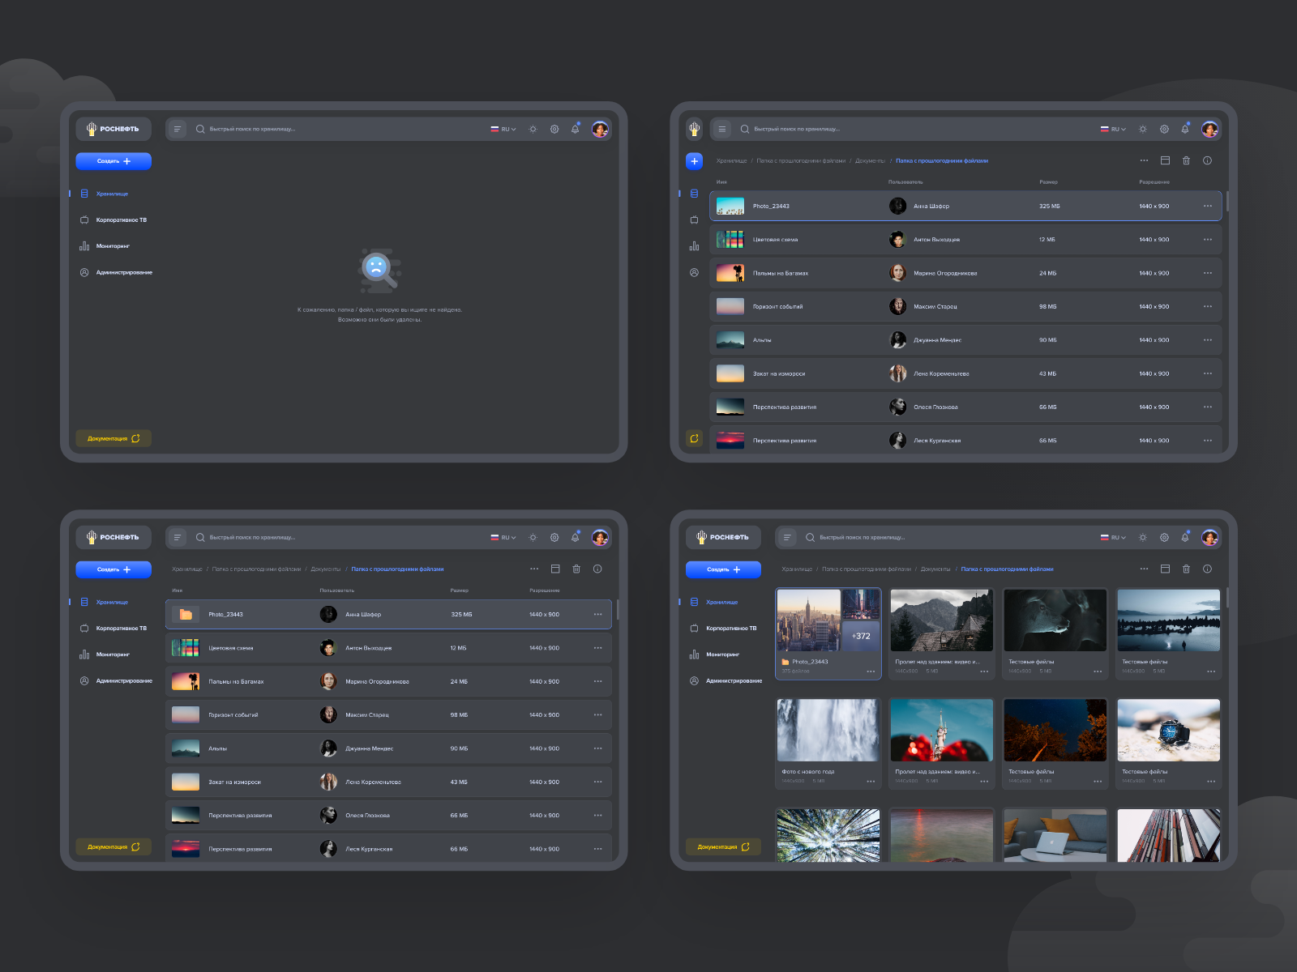This screenshot has width=1297, height=972.
Task: Click the yellow documentation icon in the collapsed sidebar
Action: (694, 438)
